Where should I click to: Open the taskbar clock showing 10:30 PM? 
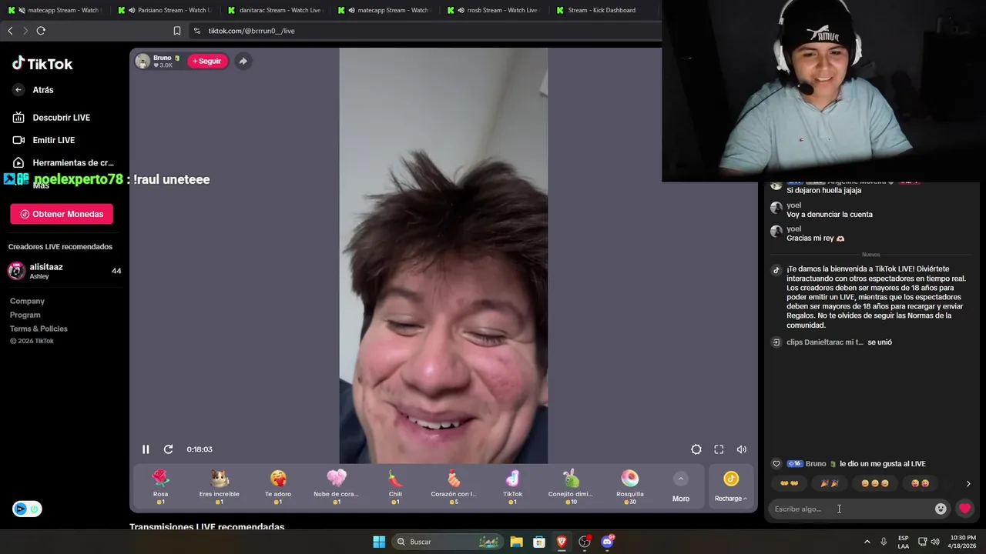[x=963, y=542]
